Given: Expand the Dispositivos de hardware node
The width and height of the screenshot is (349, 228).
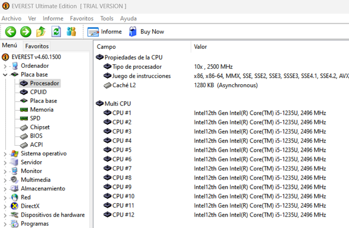Looking at the screenshot, I should pos(5,215).
